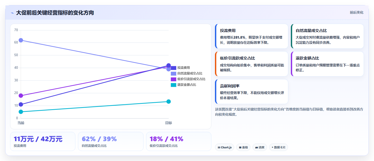Toggle 投流费用 legend color swatch
The image size is (374, 161).
click(174, 68)
